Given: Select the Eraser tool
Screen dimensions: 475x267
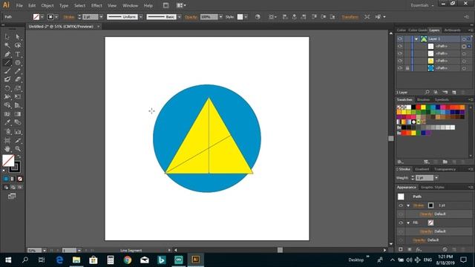Looking at the screenshot, I should (18, 79).
